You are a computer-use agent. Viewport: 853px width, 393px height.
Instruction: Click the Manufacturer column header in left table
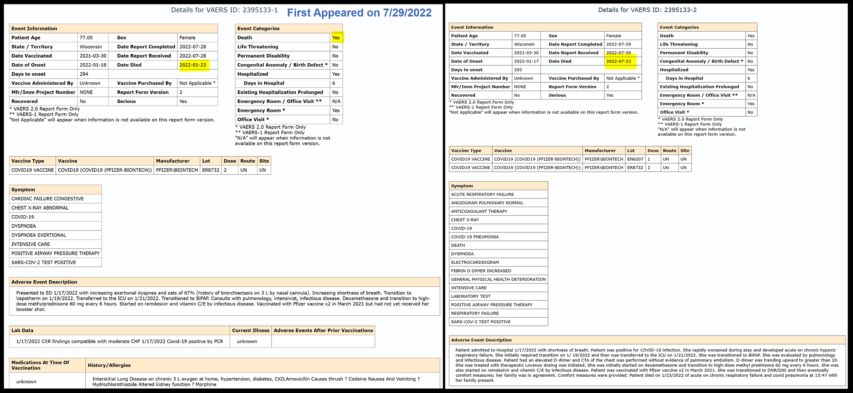[177, 161]
